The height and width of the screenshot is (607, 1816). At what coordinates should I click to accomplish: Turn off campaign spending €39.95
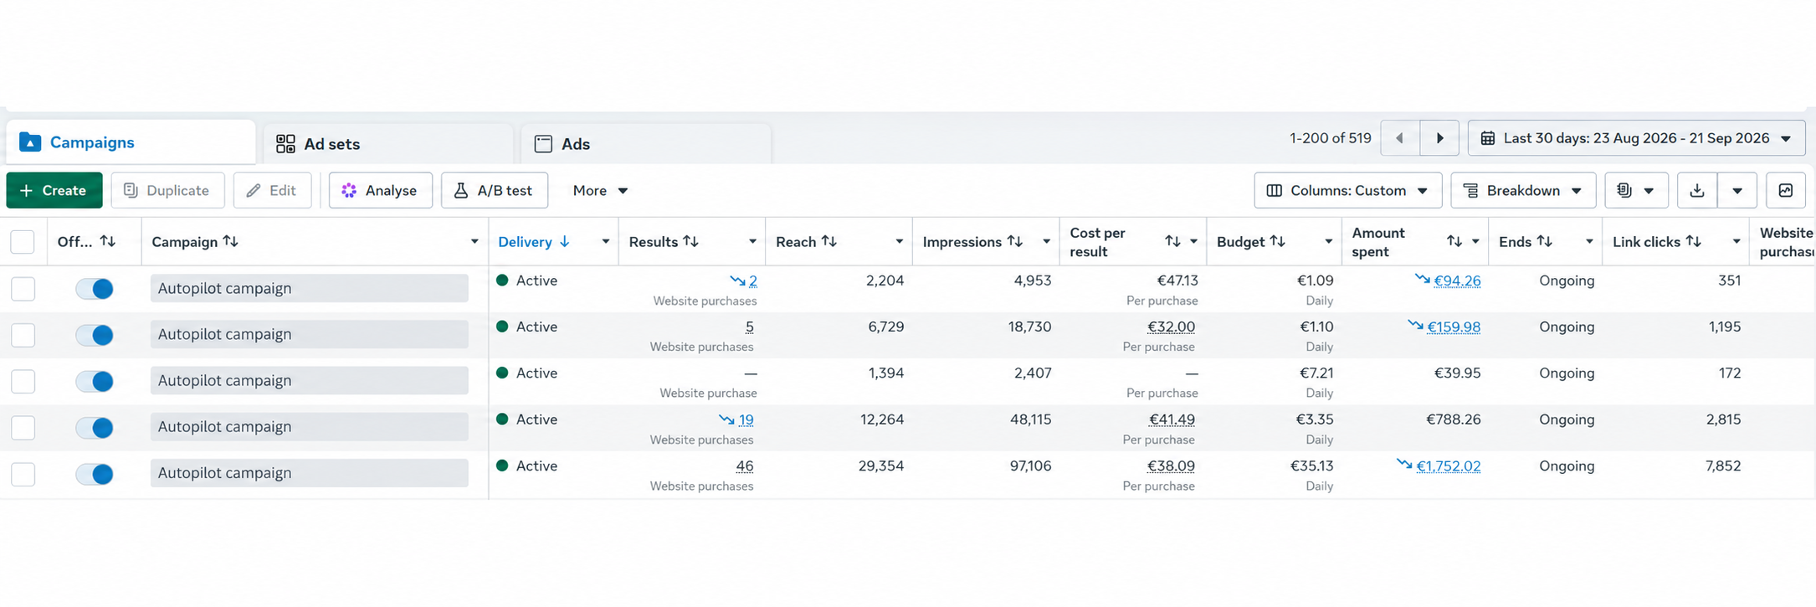pos(95,381)
